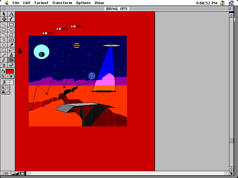Click the Help question mark menu icon
Screen dimensions: 238x178
(x=222, y=3)
